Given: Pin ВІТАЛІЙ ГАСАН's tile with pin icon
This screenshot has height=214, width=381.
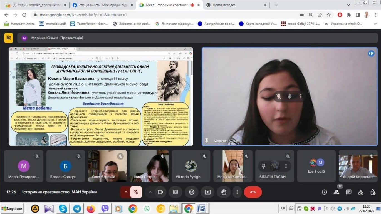Looking at the screenshot, I should pyautogui.click(x=264, y=166).
